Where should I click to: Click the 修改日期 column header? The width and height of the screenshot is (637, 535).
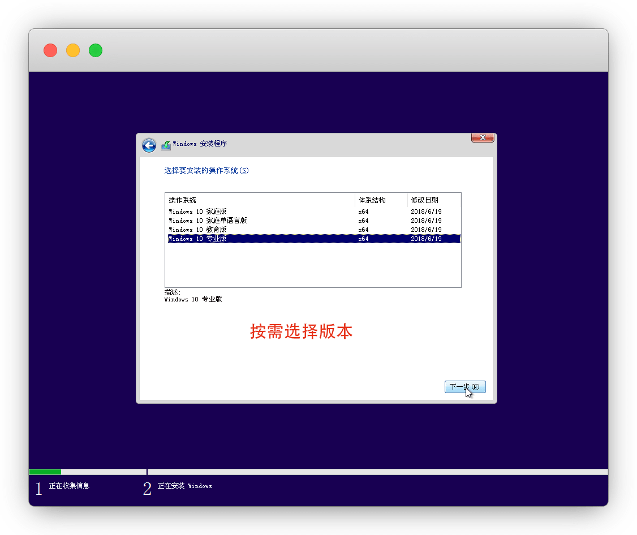pos(424,200)
